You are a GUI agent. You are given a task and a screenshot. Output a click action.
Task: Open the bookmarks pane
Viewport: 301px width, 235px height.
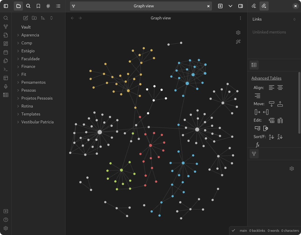(x=38, y=6)
